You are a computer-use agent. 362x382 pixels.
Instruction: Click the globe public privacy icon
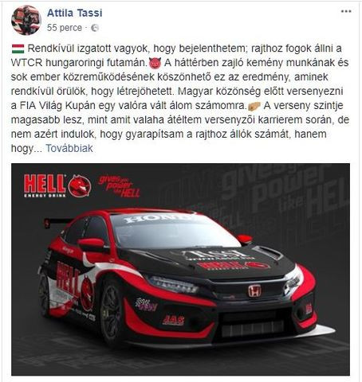(x=95, y=28)
